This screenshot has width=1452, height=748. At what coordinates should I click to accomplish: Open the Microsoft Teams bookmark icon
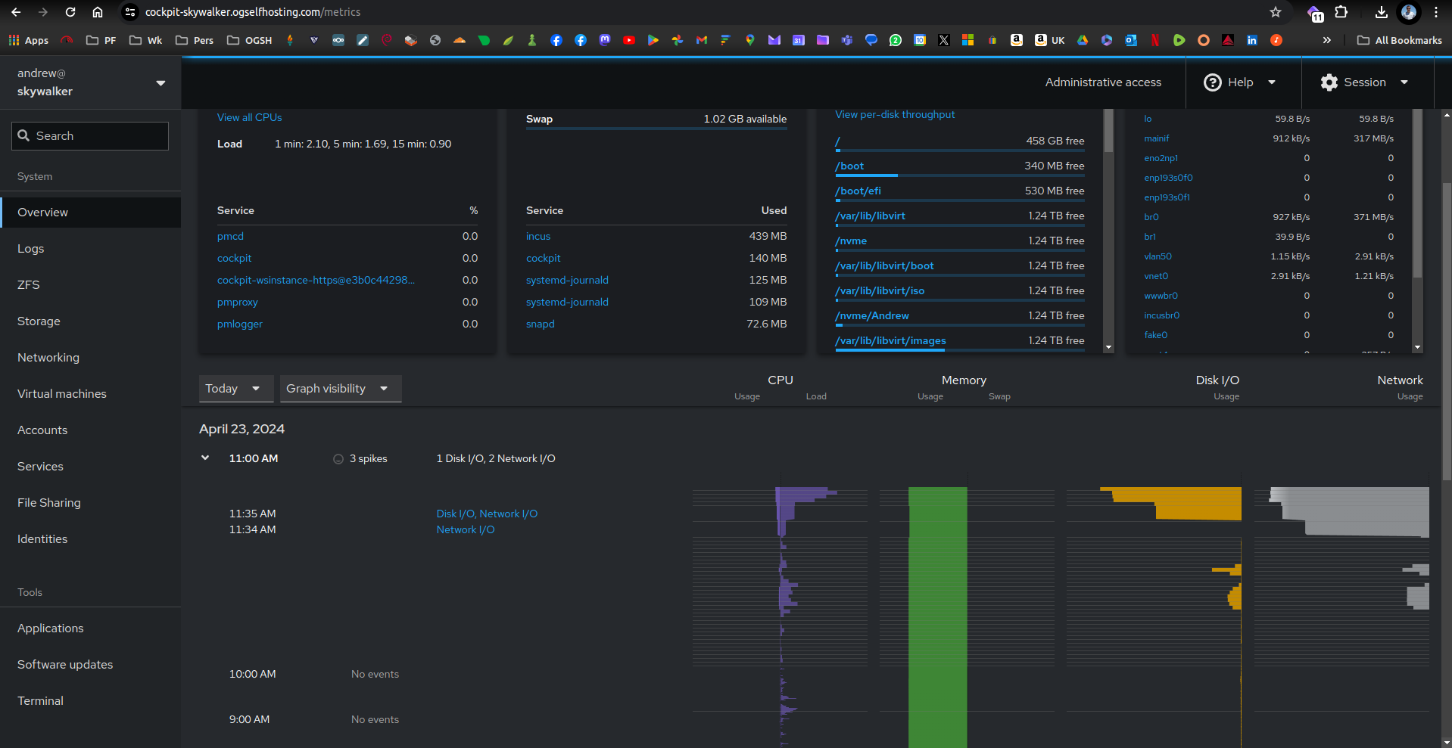pos(847,40)
